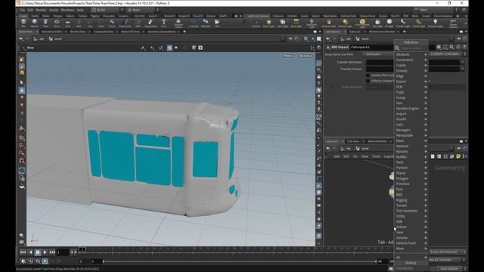Select the Box shelf tool
Viewport: 484px width, 272px height.
[x=23, y=23]
